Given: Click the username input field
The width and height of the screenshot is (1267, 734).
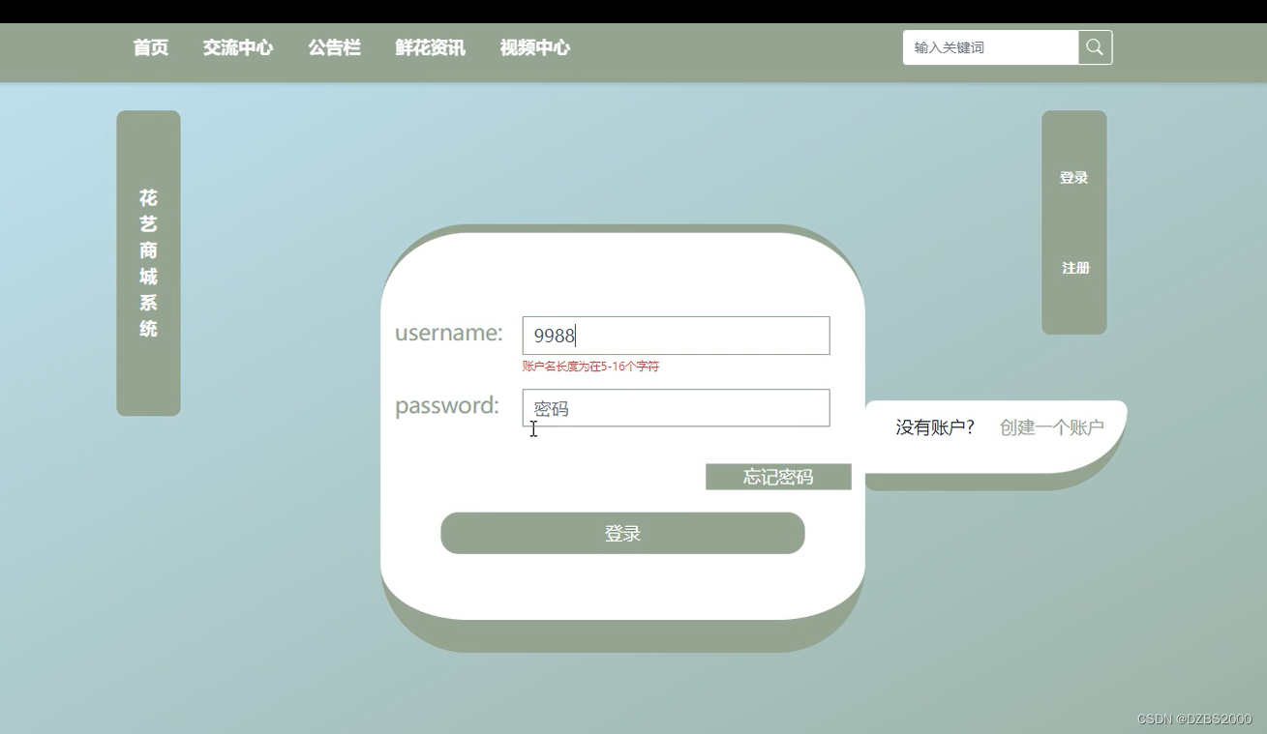Looking at the screenshot, I should click(676, 336).
